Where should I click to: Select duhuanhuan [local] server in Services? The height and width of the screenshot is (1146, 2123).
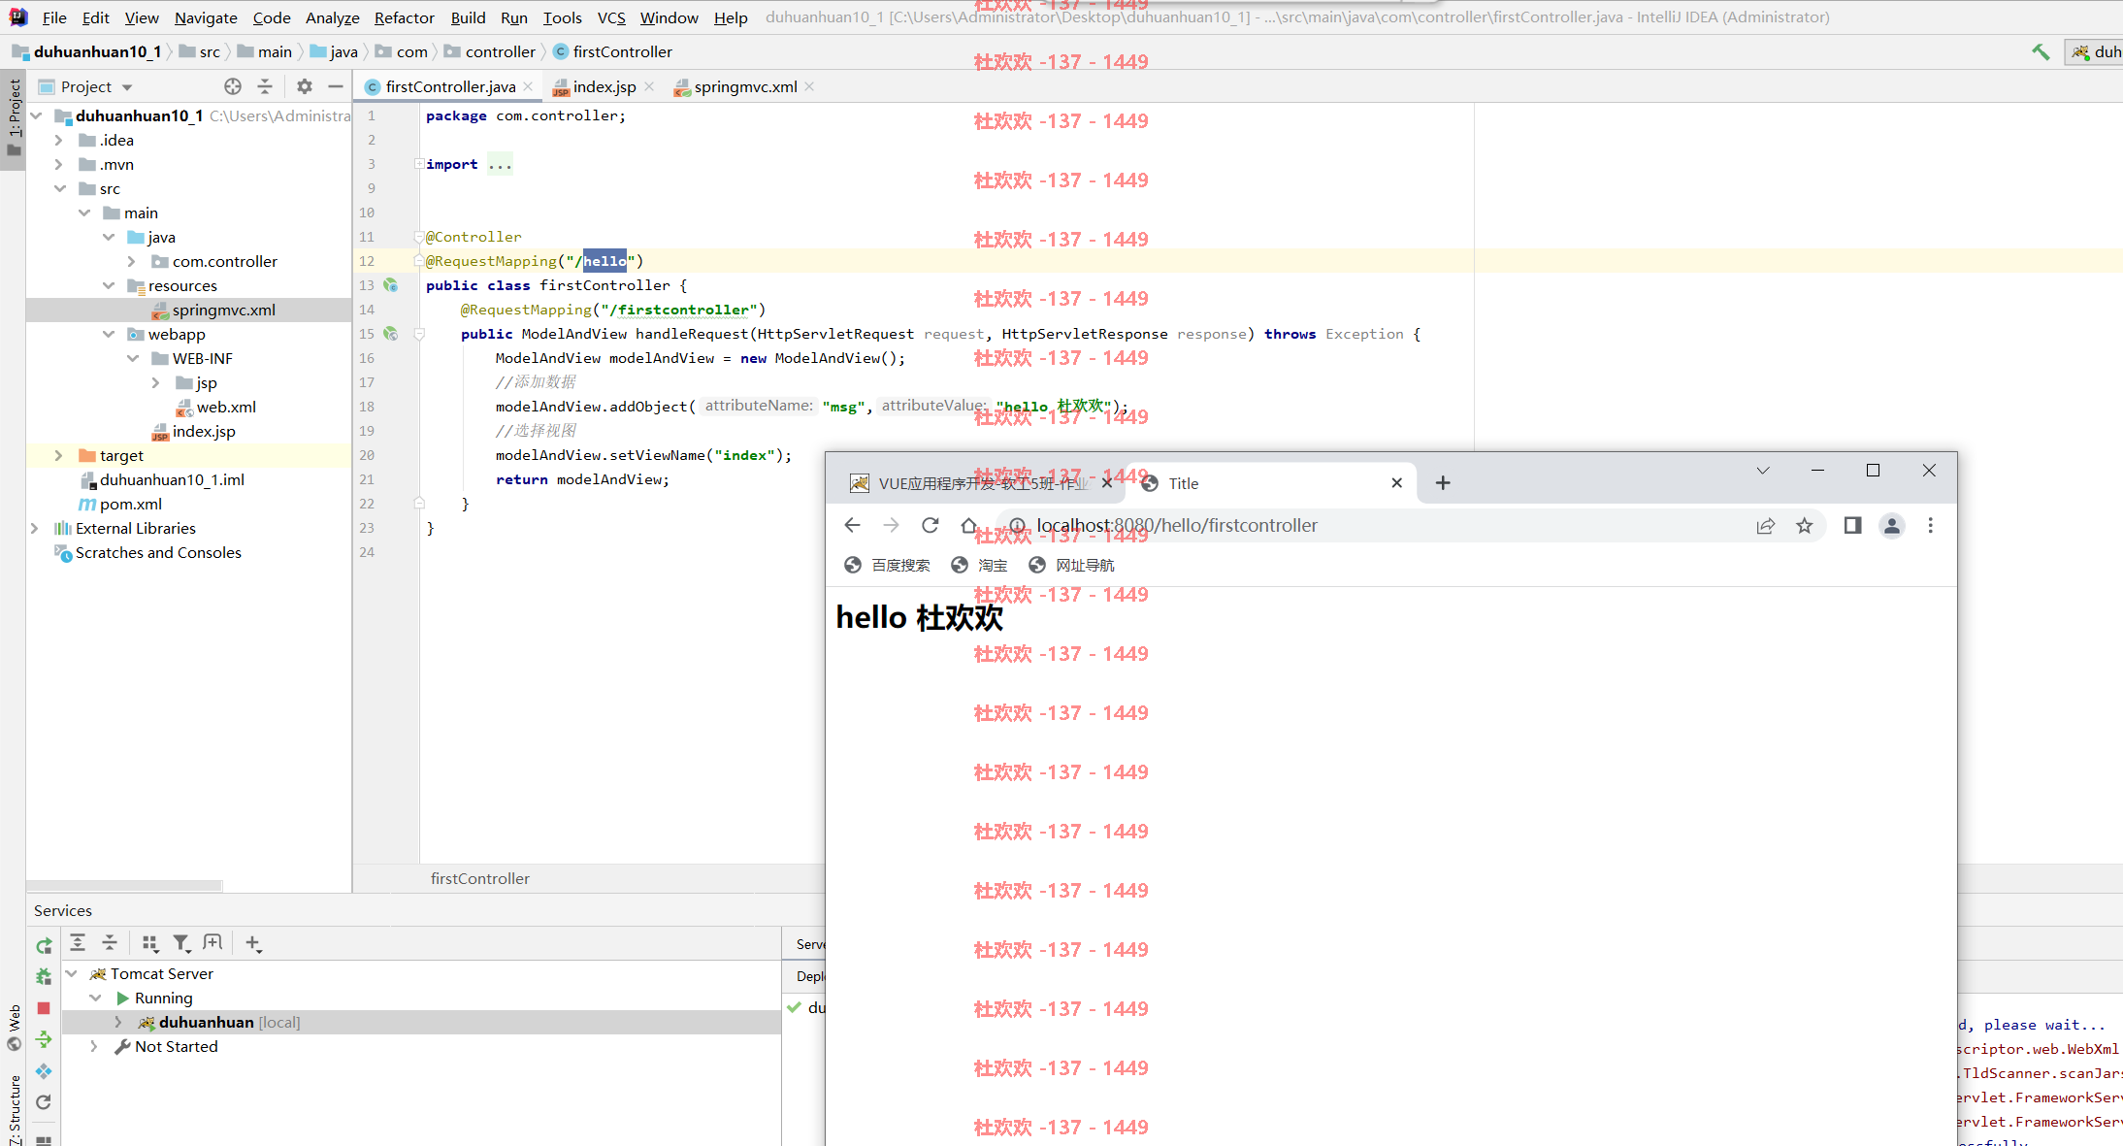[x=422, y=1022]
